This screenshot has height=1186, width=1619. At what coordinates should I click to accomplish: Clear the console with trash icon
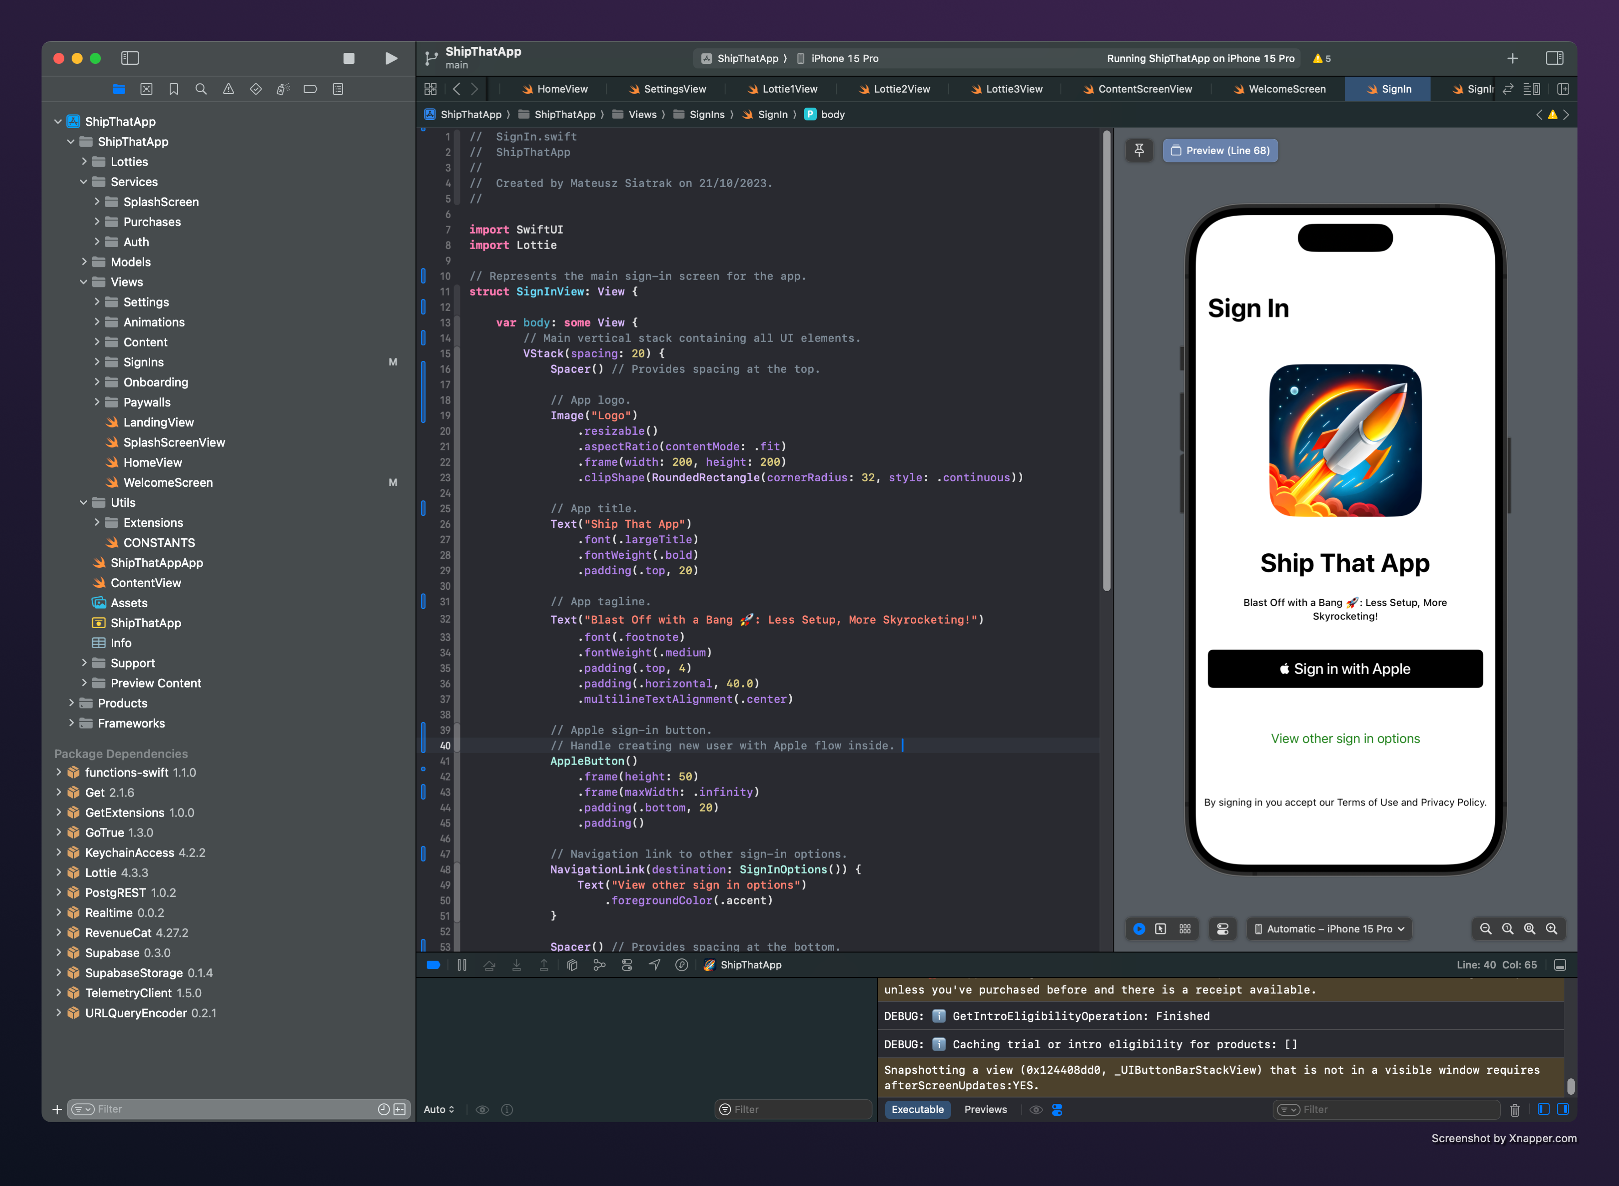click(1515, 1110)
